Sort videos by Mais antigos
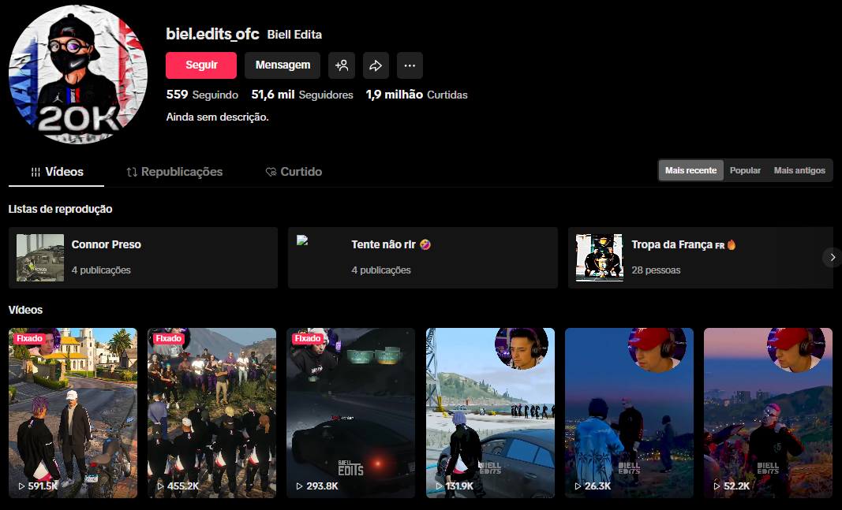 coord(799,170)
